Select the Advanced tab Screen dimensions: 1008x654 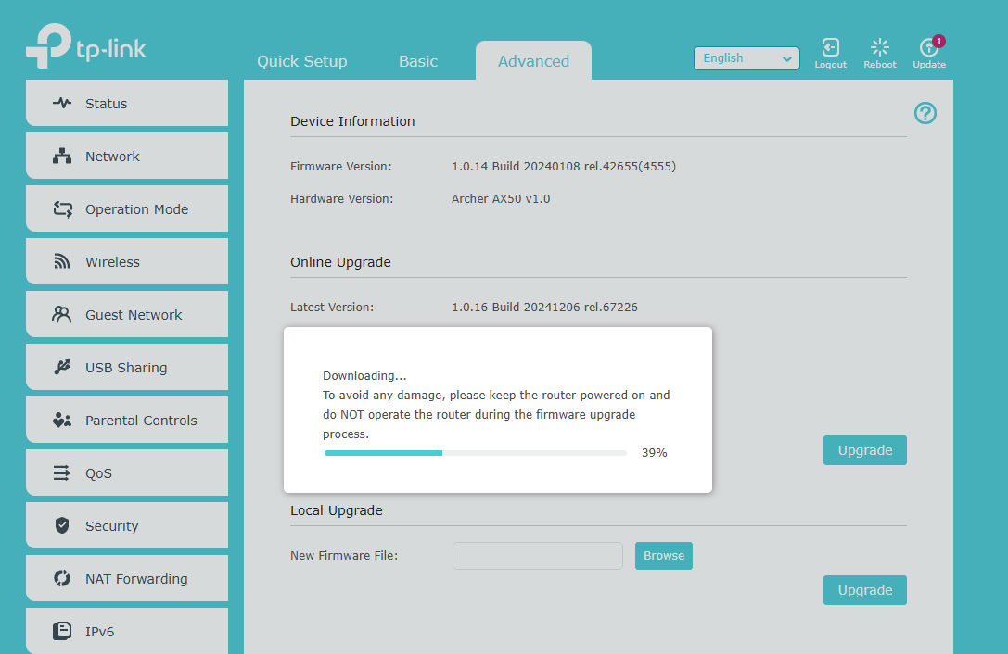click(x=533, y=61)
